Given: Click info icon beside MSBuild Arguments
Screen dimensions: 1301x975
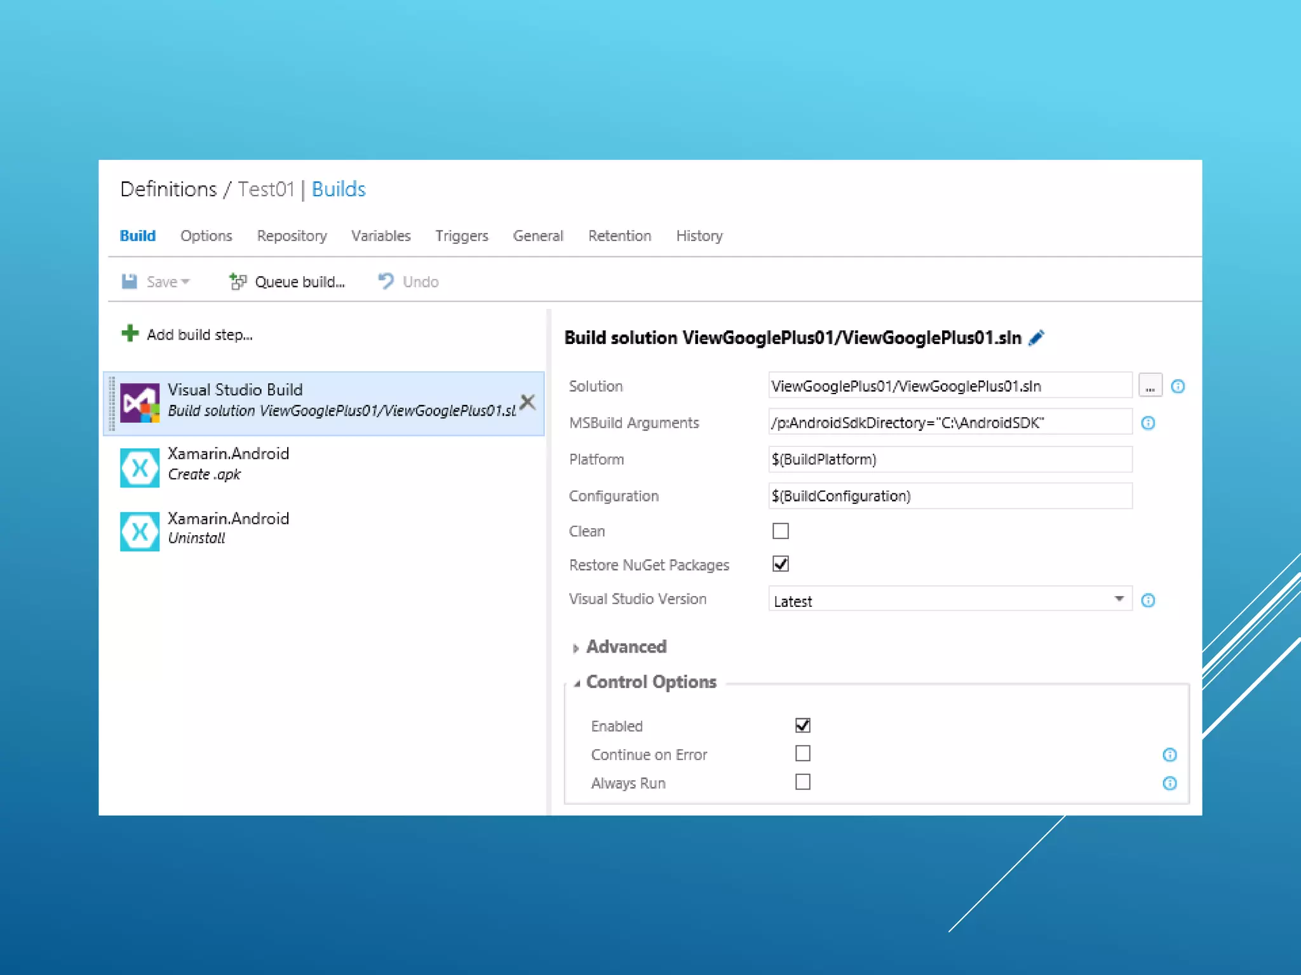Looking at the screenshot, I should coord(1148,423).
